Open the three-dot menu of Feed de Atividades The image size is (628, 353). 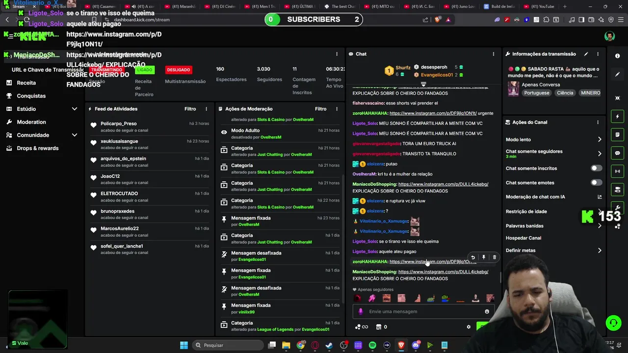(206, 109)
